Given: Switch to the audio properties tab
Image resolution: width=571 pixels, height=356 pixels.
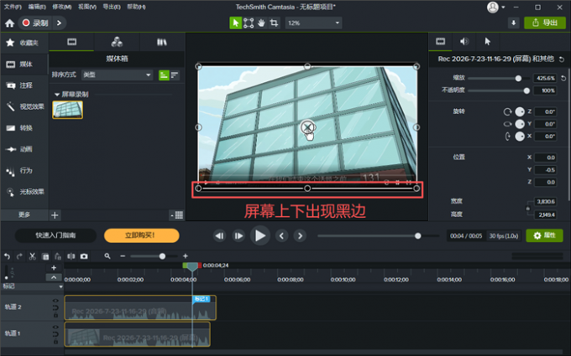Looking at the screenshot, I should point(464,42).
